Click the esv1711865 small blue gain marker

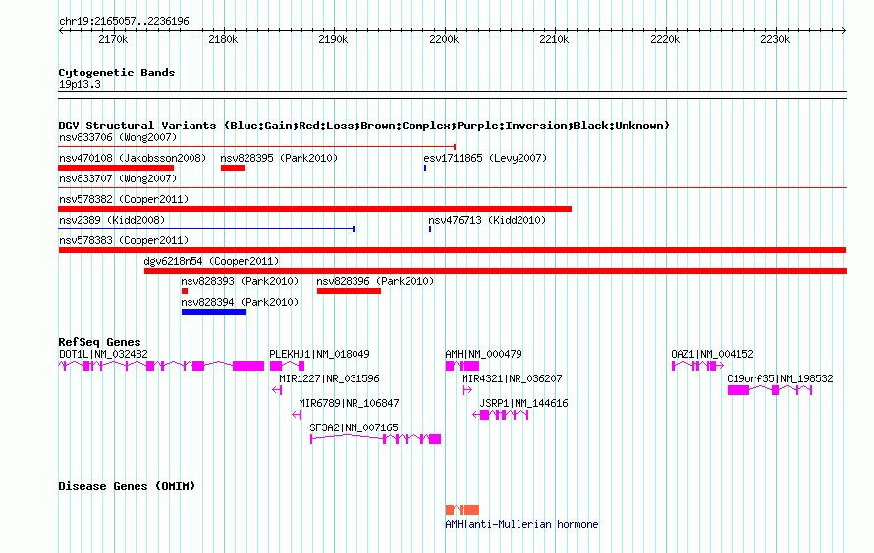tap(425, 168)
